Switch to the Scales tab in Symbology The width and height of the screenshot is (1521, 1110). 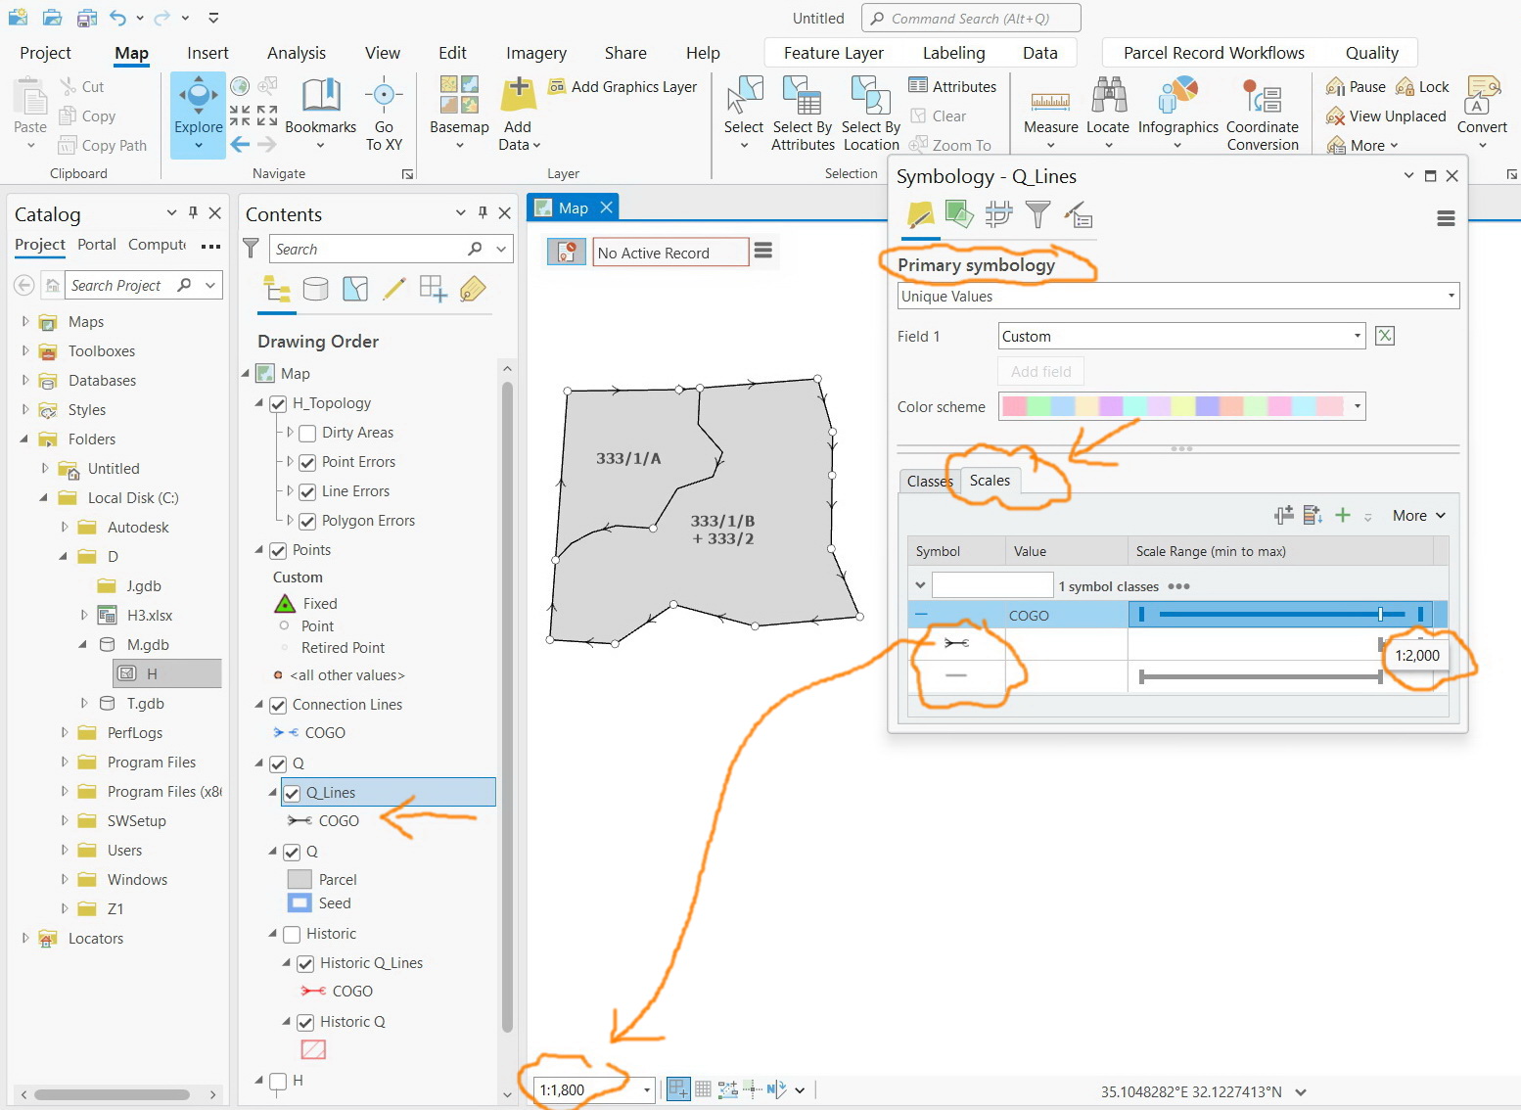tap(989, 481)
